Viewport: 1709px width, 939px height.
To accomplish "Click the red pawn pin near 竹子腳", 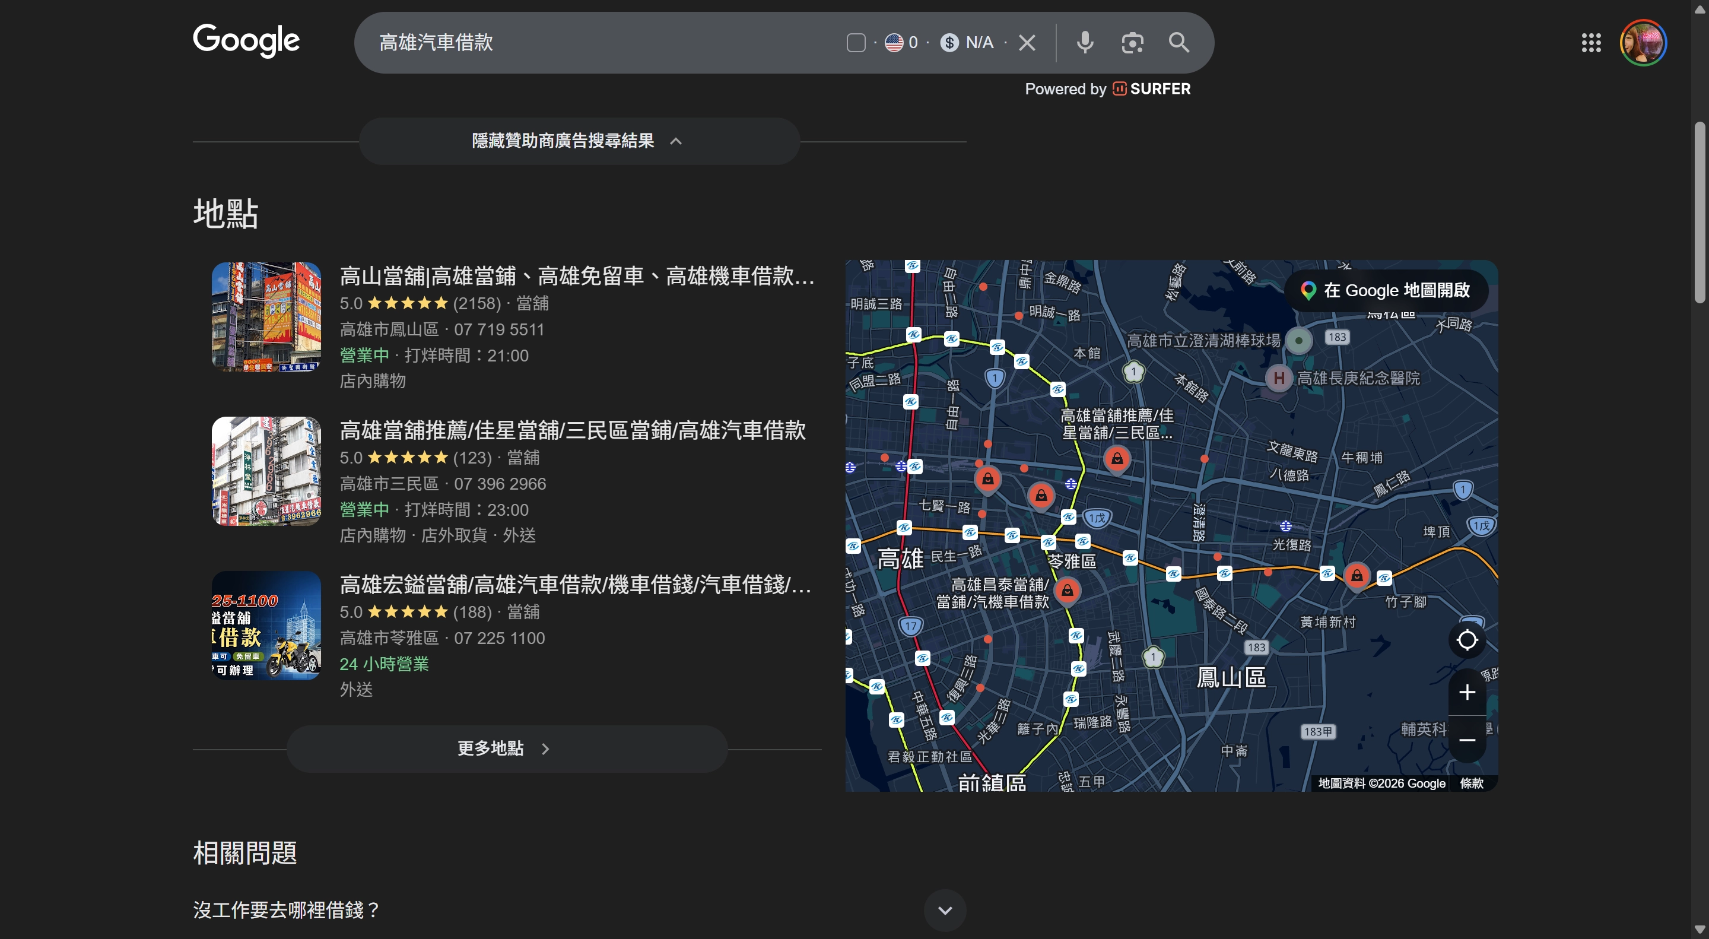I will click(x=1357, y=575).
